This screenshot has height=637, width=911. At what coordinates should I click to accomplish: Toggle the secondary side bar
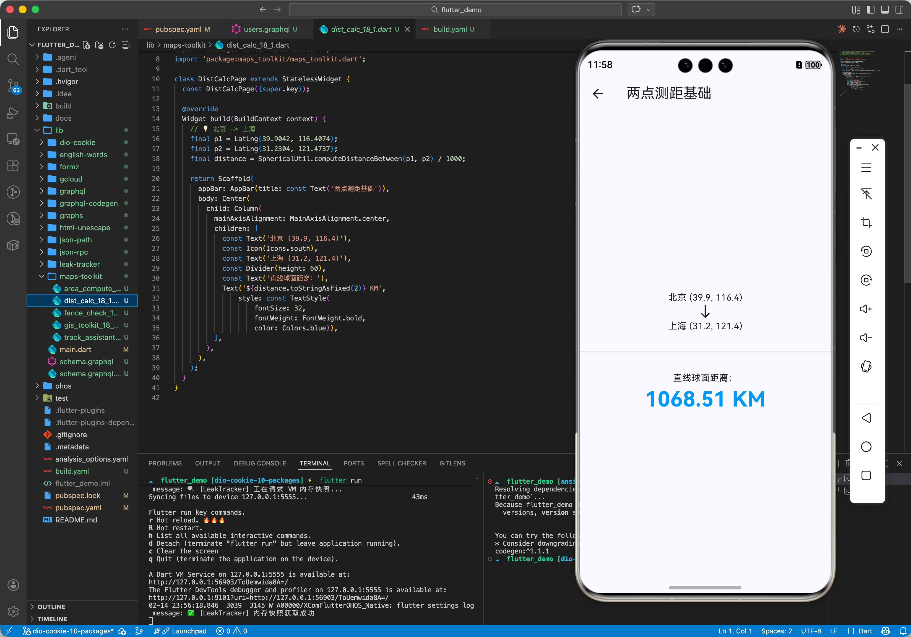point(899,9)
